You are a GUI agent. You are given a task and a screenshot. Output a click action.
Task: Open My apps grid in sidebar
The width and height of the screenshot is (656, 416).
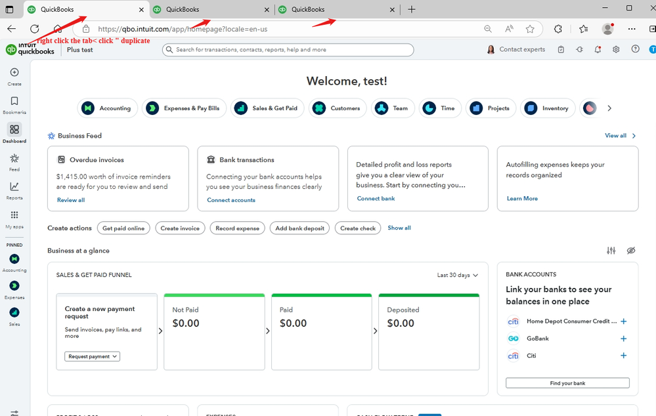click(x=14, y=220)
